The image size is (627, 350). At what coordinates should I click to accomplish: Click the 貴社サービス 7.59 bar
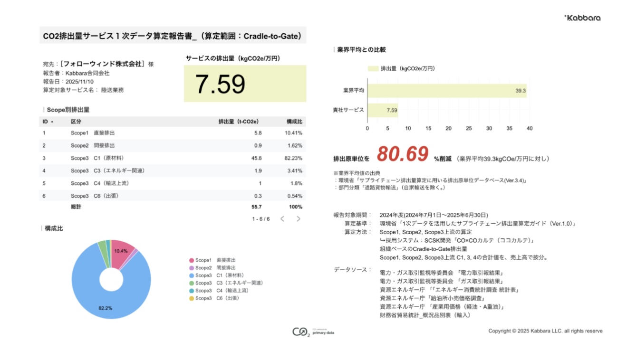[x=382, y=110]
